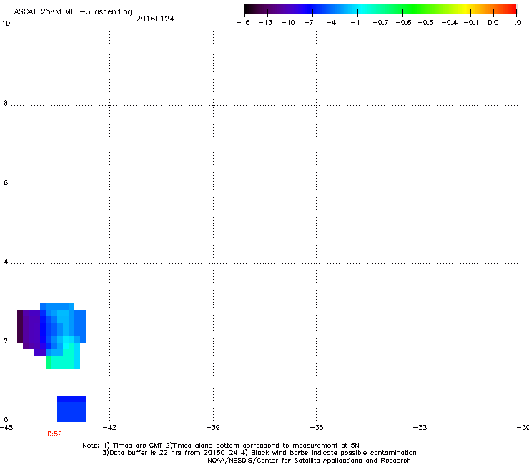Click the cyan-green data cells below latitude 2
The width and height of the screenshot is (529, 465).
(x=63, y=358)
